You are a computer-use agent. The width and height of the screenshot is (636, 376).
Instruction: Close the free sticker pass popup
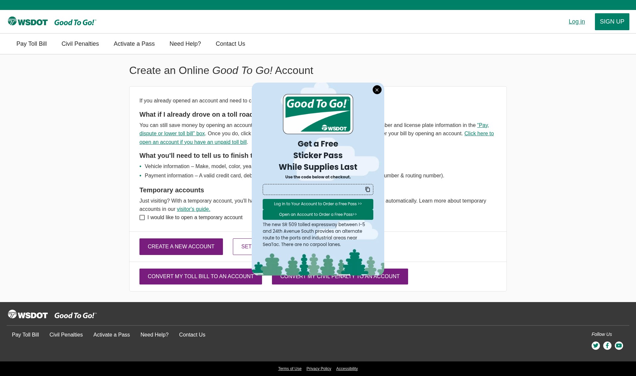(x=377, y=90)
